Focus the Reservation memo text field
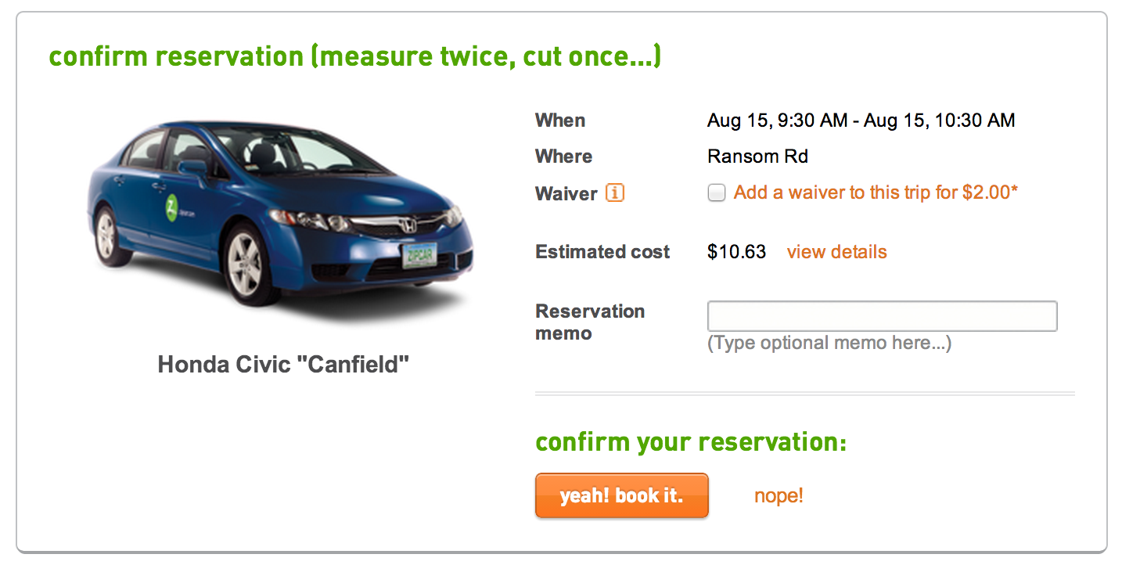 pos(882,316)
